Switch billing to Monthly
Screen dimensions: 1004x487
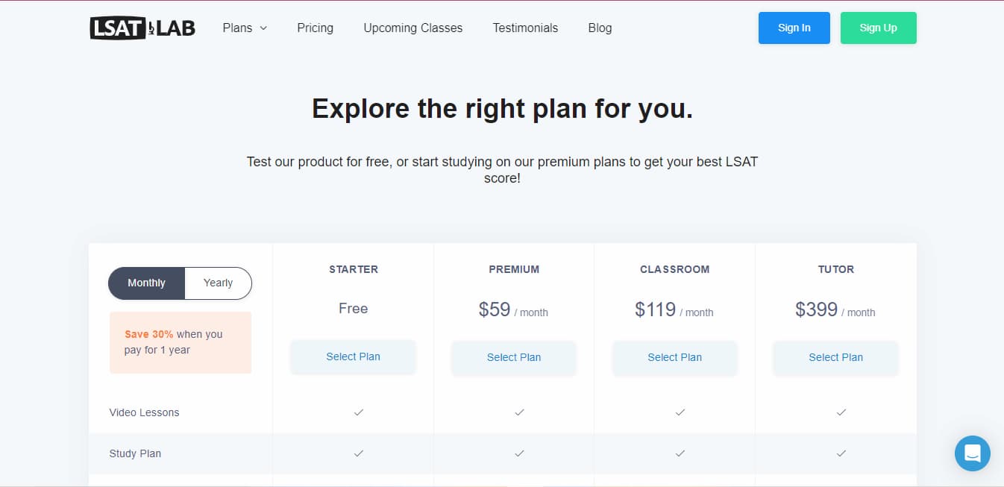pos(146,283)
